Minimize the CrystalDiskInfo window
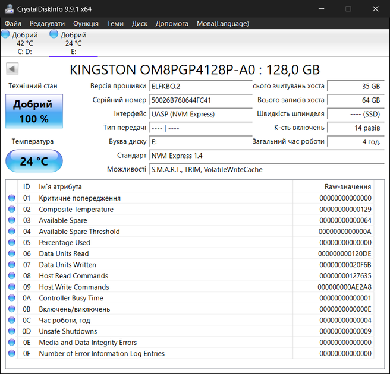This screenshot has width=390, height=374. pos(322,9)
